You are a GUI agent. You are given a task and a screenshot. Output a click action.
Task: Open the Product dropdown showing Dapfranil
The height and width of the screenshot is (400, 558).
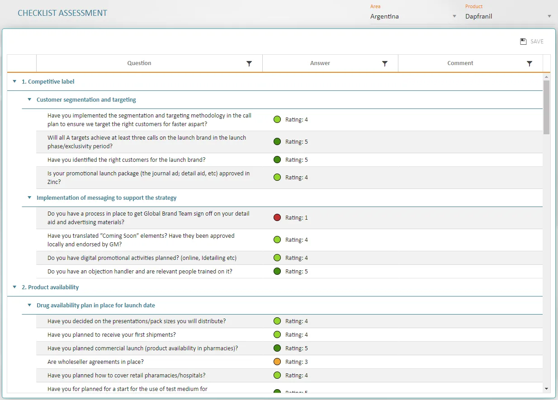(509, 17)
